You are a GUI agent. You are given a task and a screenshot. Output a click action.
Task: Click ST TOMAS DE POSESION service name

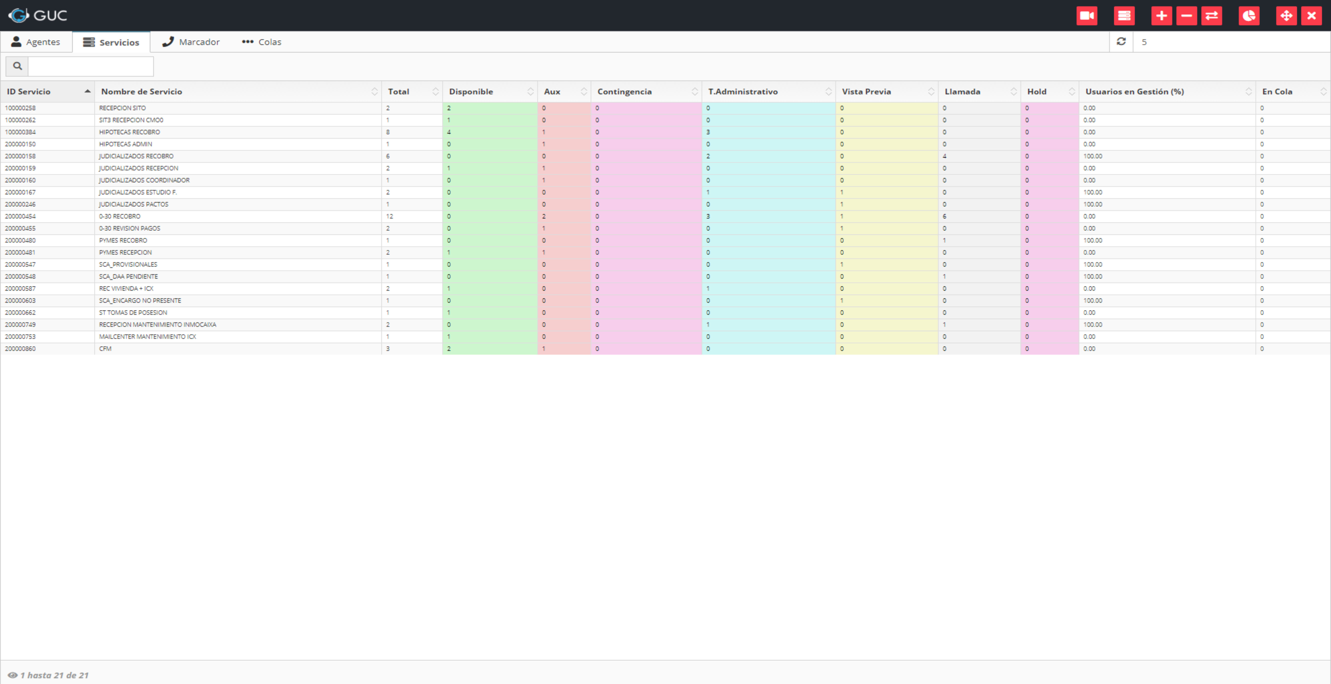133,312
